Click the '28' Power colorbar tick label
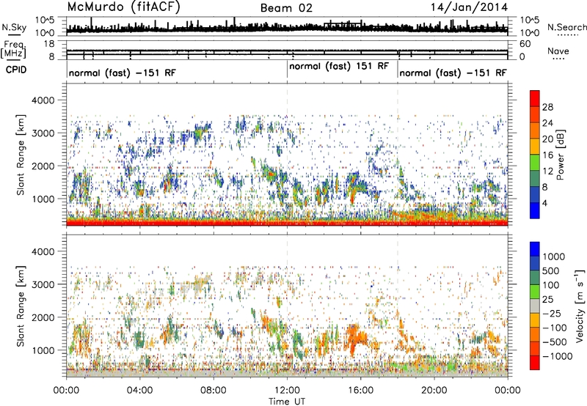 coord(547,107)
